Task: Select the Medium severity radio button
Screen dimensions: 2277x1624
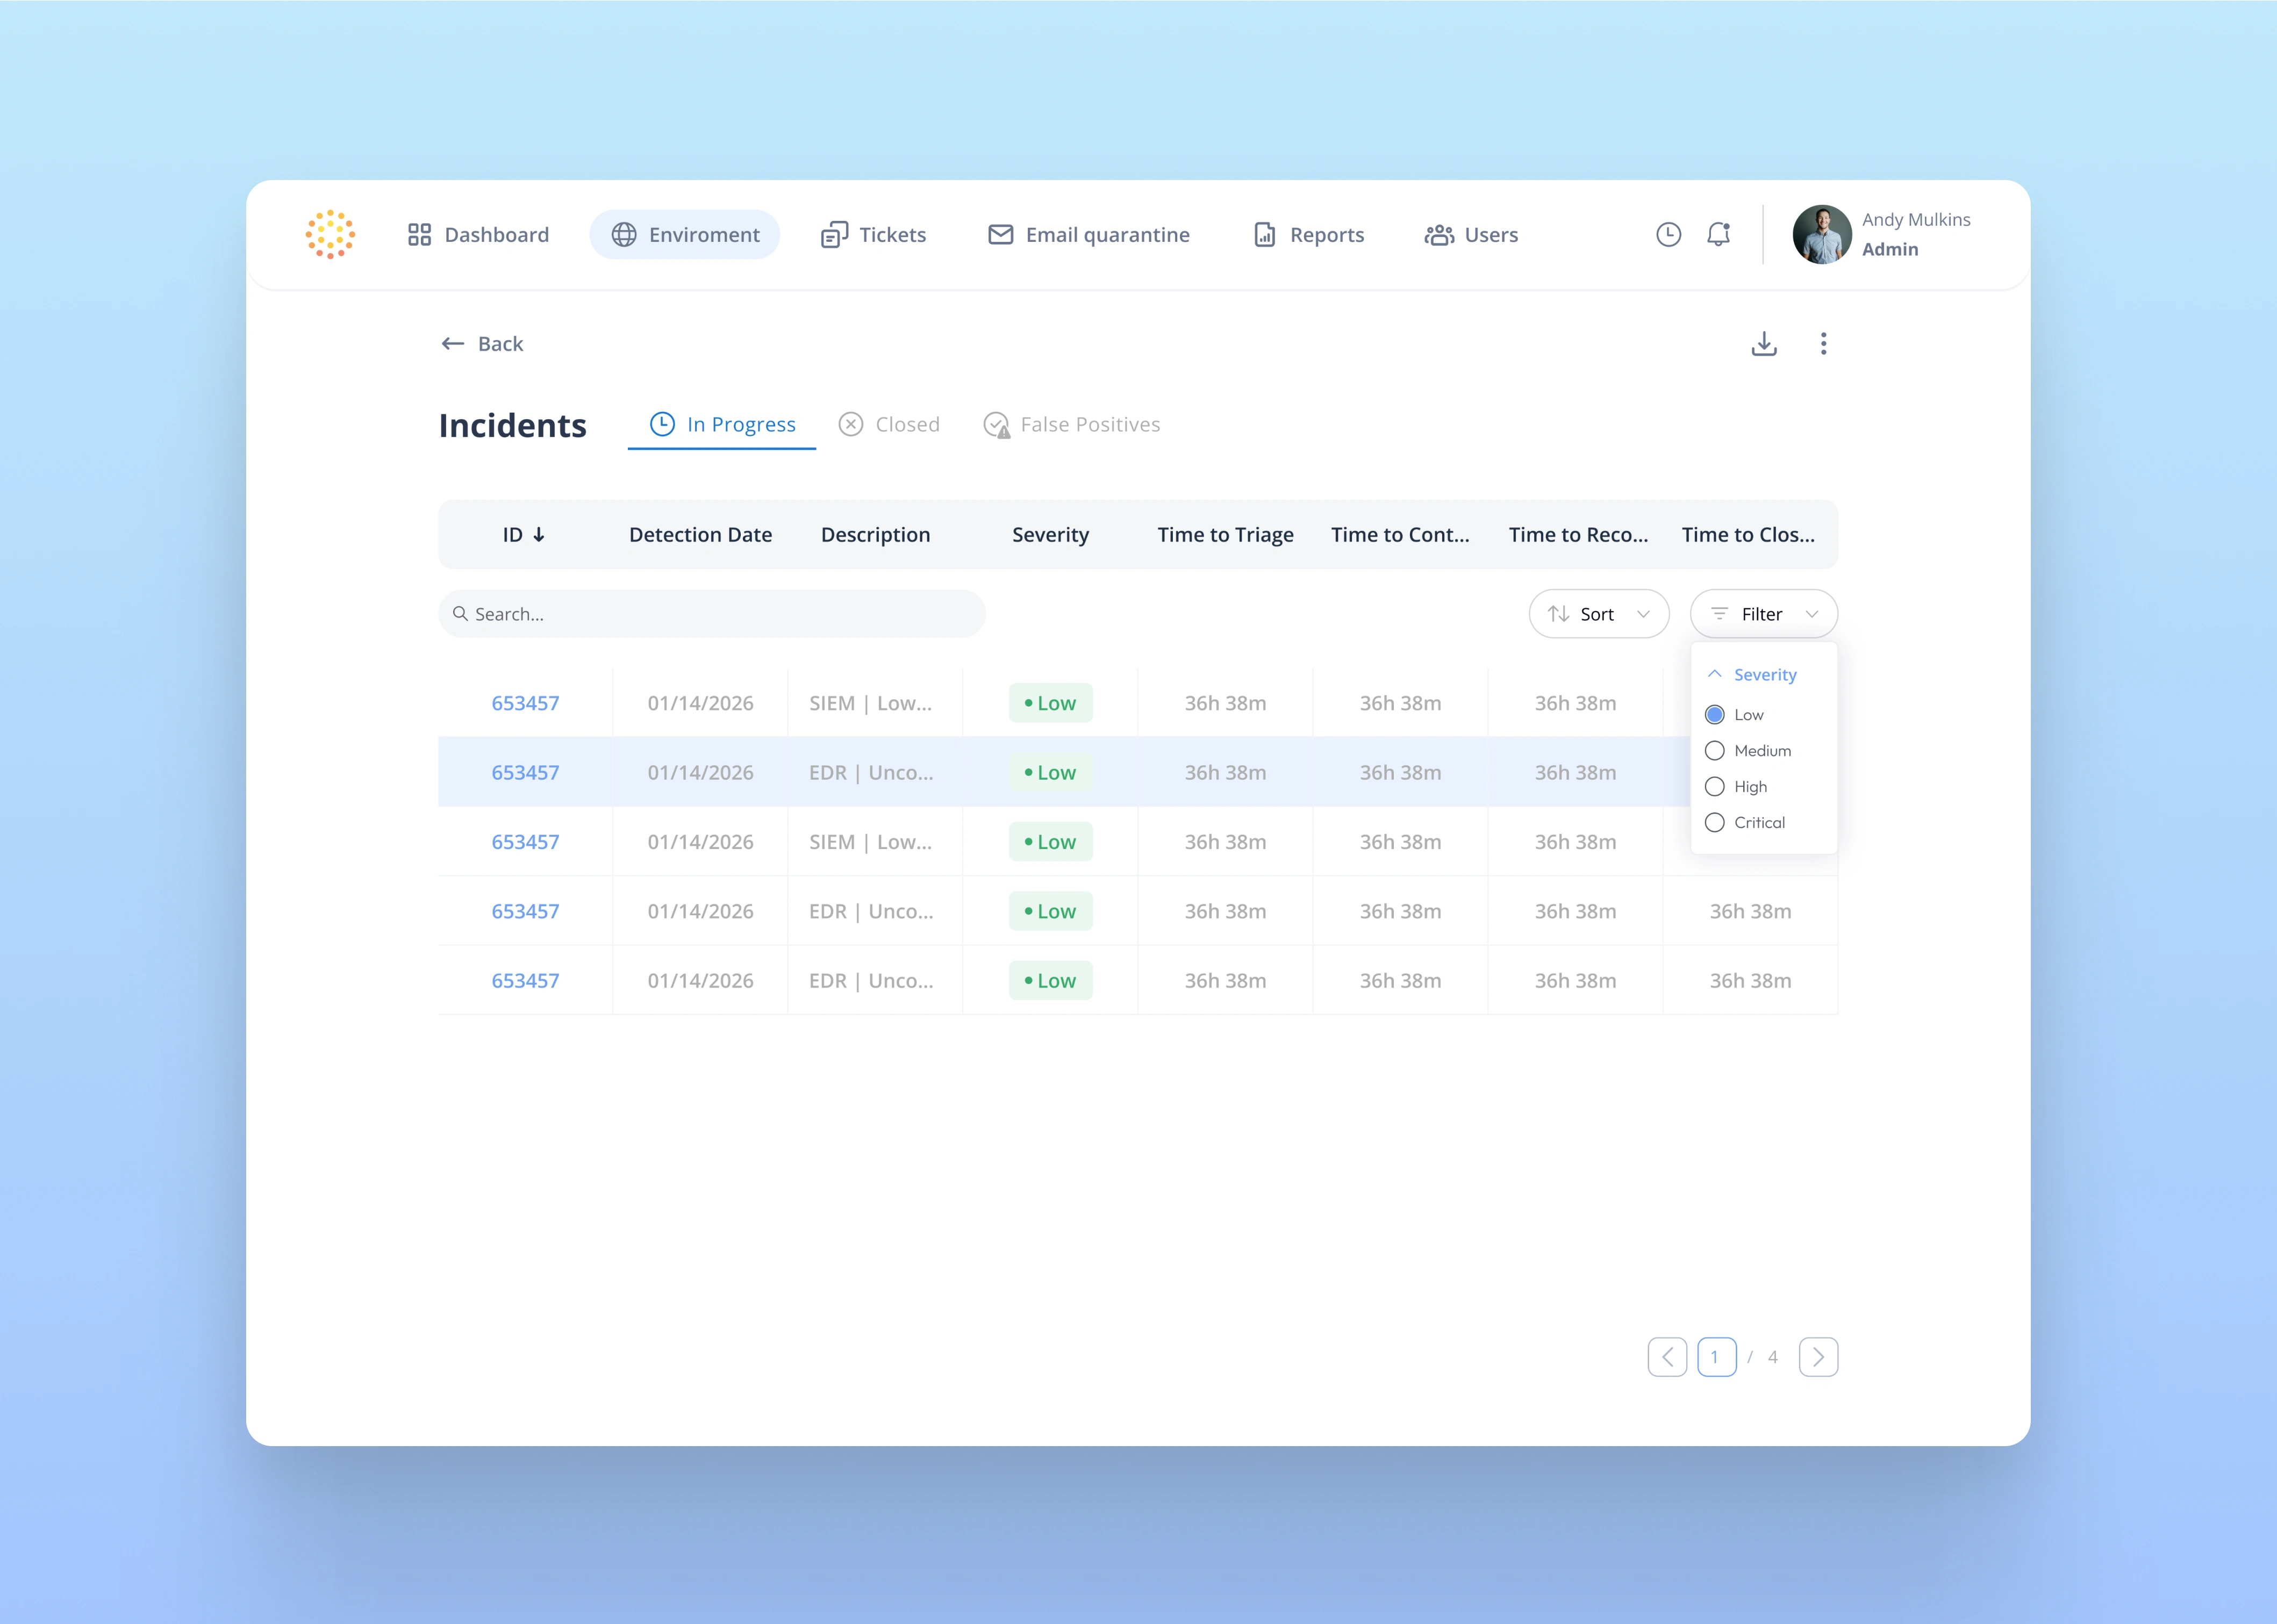Action: click(x=1714, y=751)
